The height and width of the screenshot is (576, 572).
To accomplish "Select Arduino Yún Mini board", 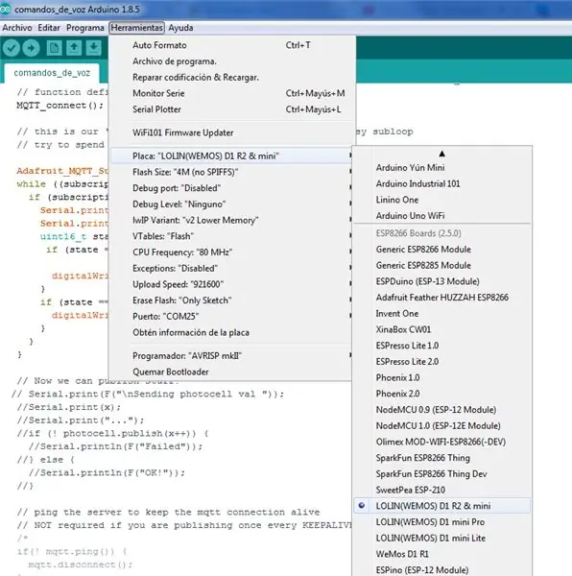I will click(x=442, y=167).
